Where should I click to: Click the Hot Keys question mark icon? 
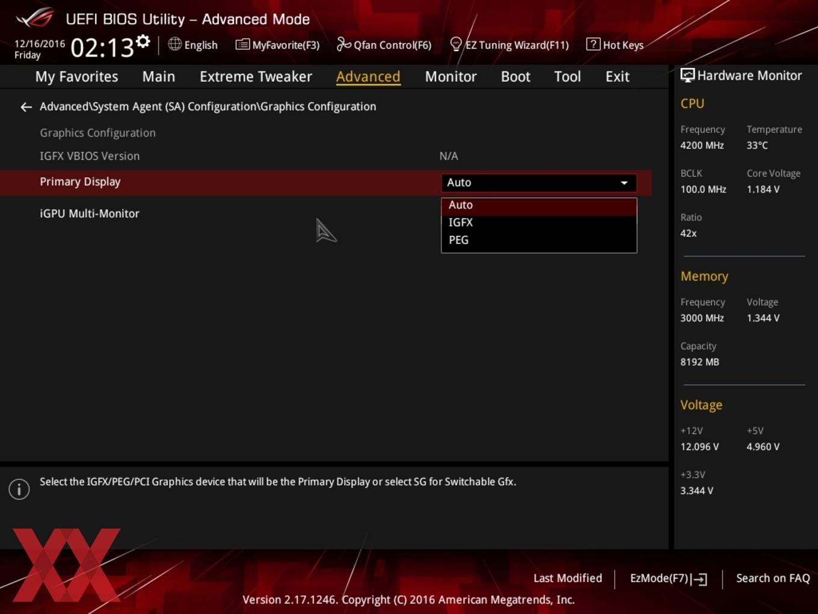tap(593, 44)
